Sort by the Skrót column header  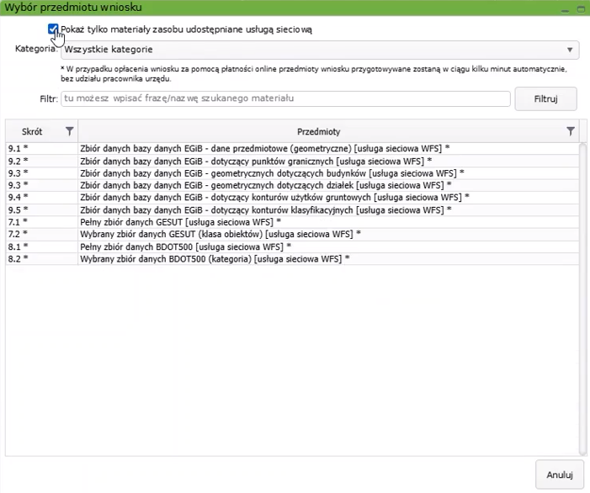(34, 131)
